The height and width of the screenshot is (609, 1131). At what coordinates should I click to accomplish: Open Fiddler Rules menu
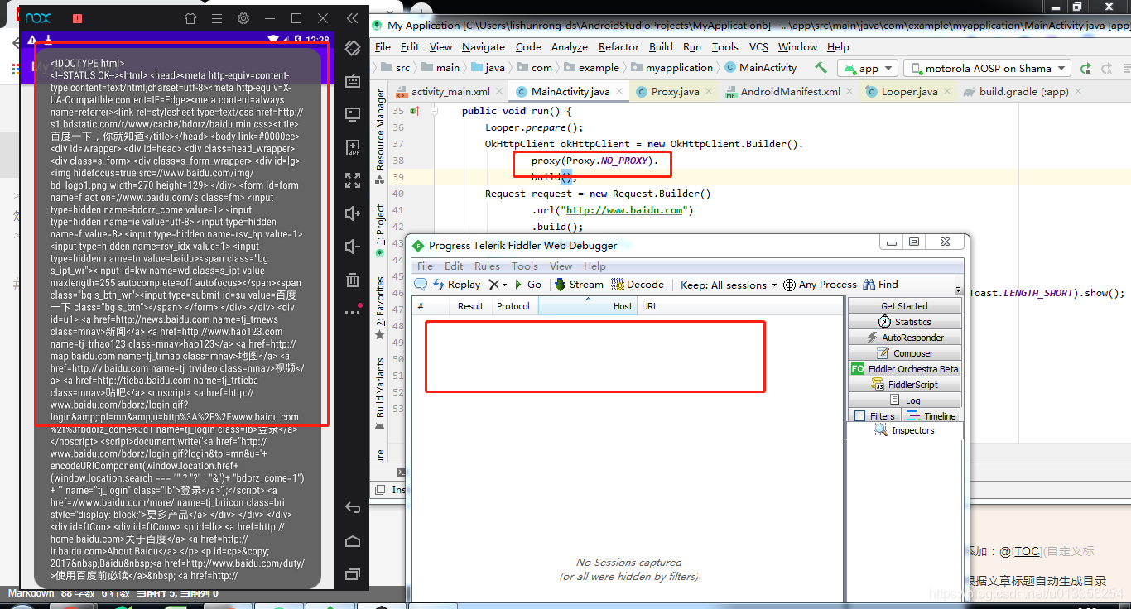pos(487,266)
